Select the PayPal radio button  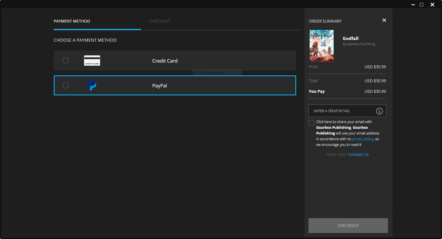coord(66,85)
